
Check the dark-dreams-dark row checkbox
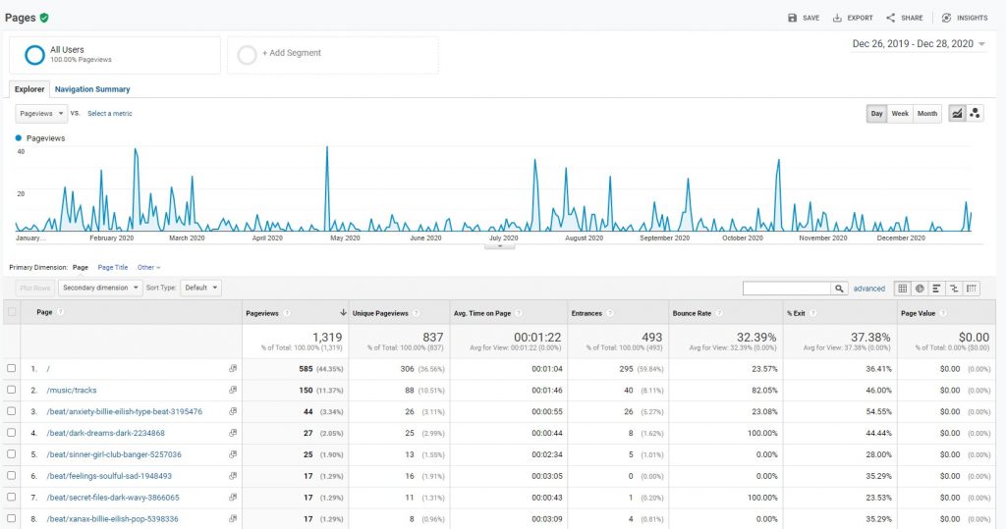12,432
